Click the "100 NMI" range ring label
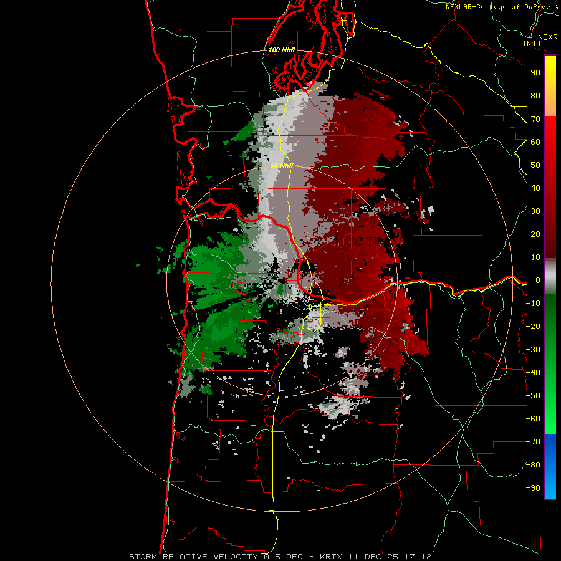This screenshot has width=561, height=561. tap(282, 50)
